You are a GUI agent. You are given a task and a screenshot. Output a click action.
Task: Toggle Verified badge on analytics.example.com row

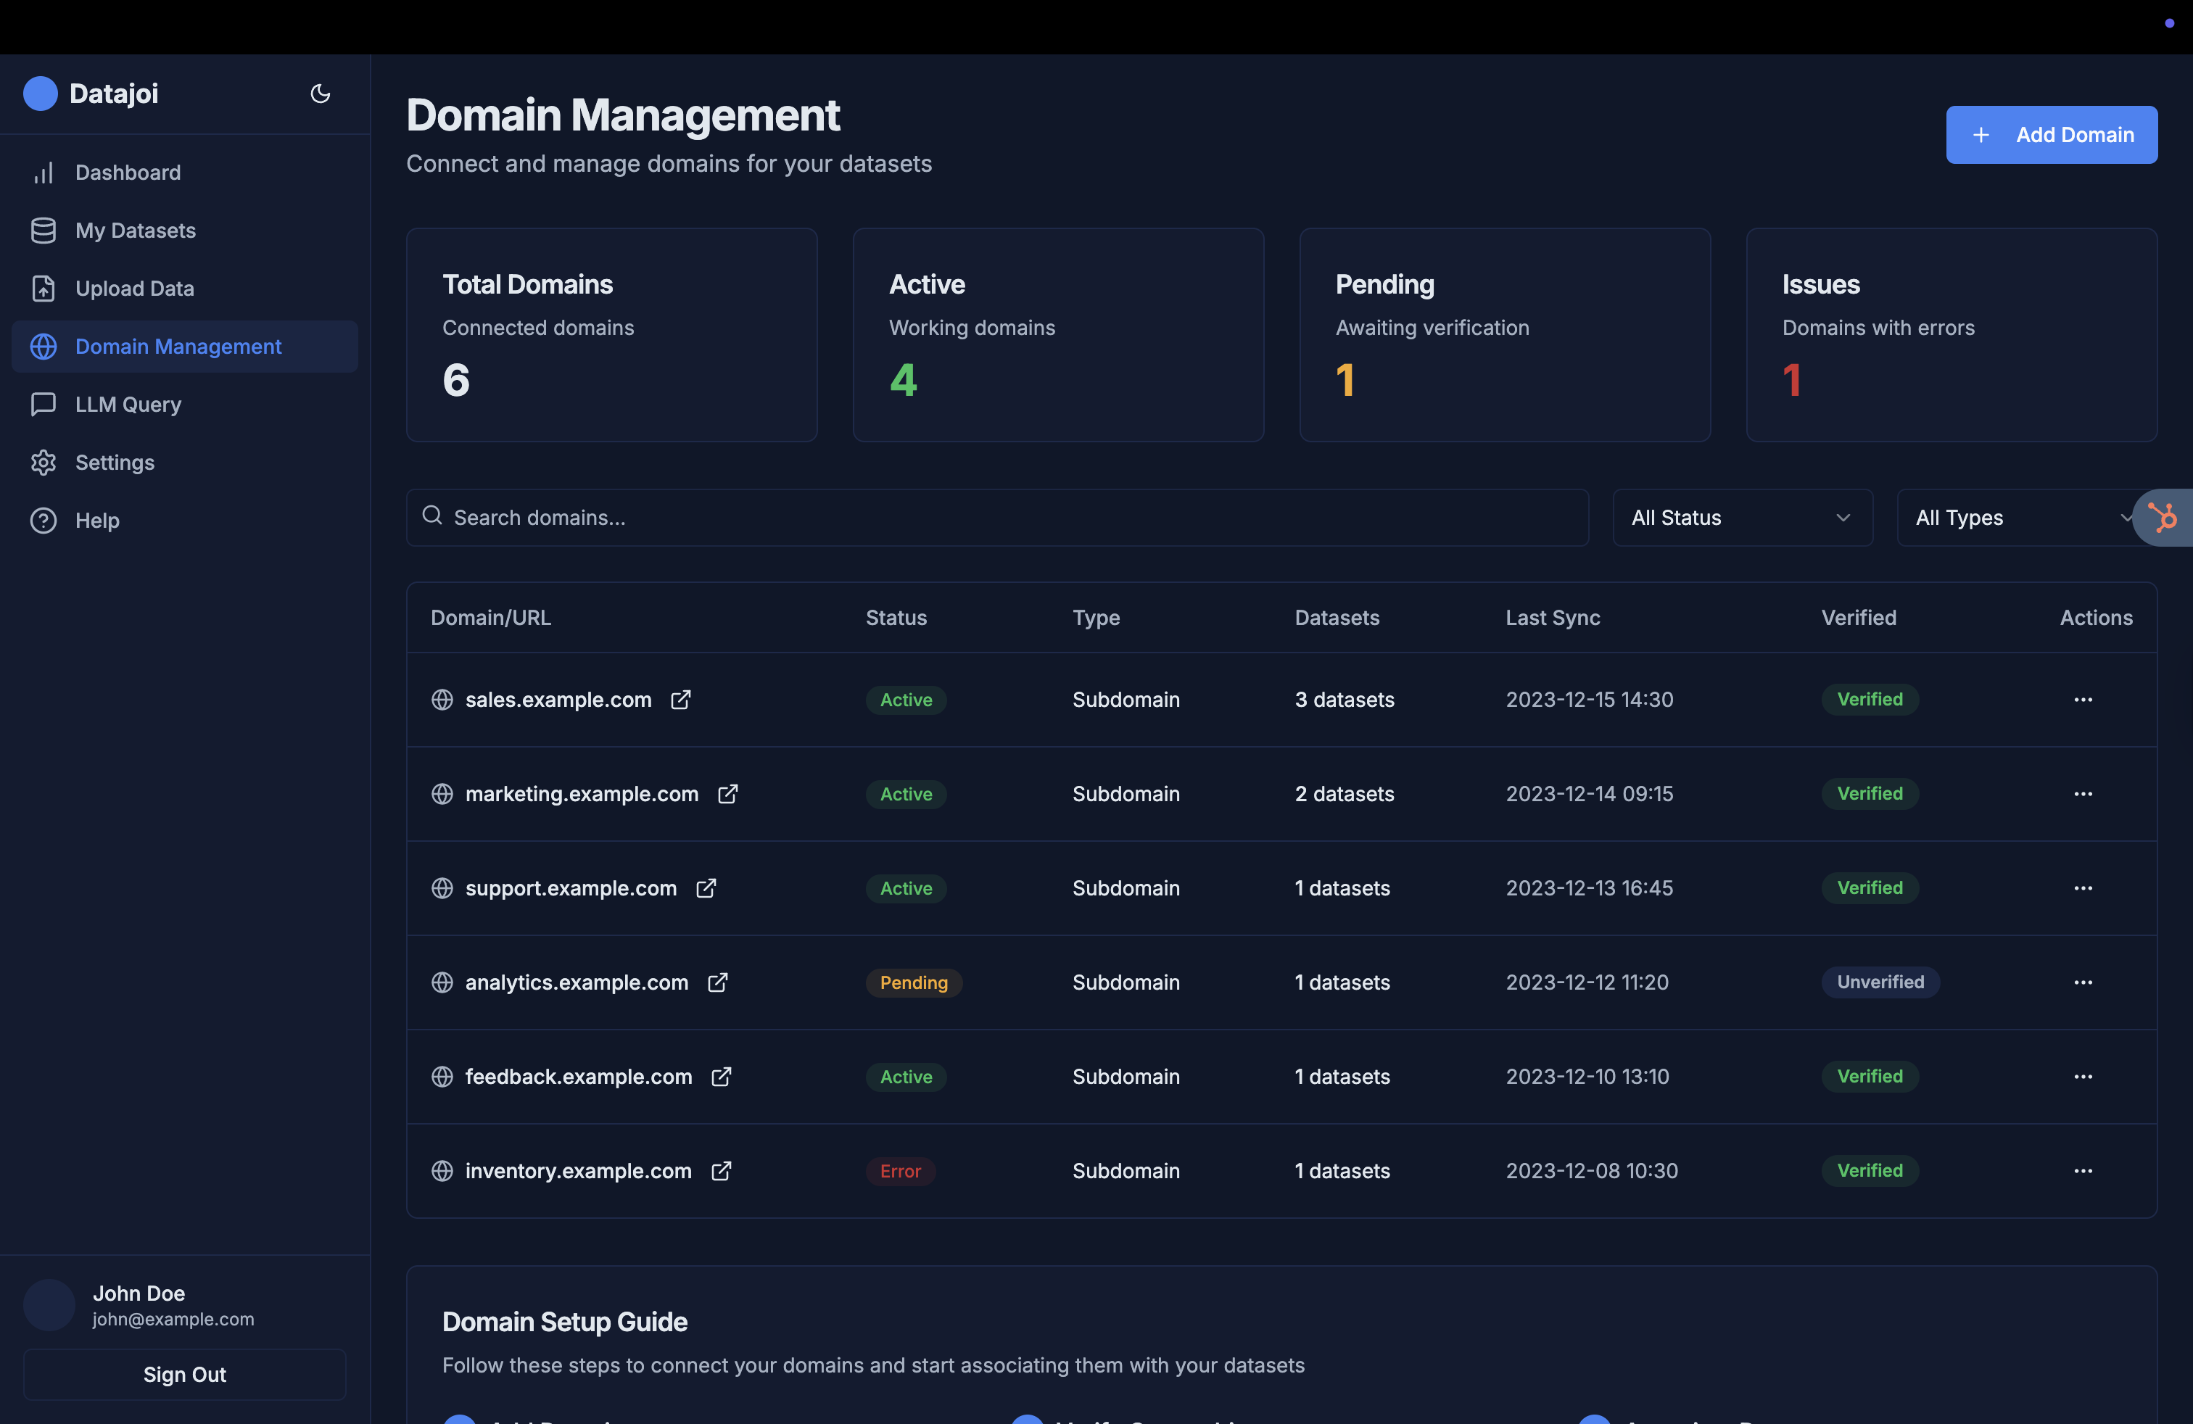click(1880, 982)
